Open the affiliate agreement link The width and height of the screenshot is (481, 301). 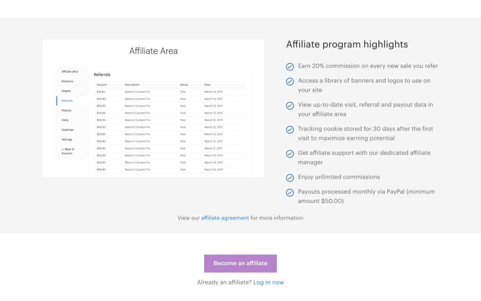pos(225,218)
